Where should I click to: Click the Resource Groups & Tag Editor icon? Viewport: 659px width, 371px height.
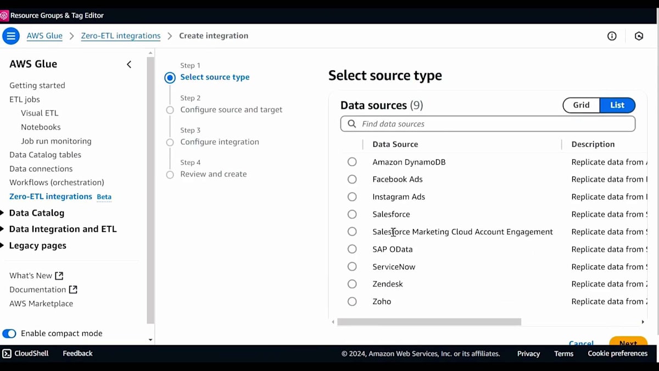[x=4, y=15]
